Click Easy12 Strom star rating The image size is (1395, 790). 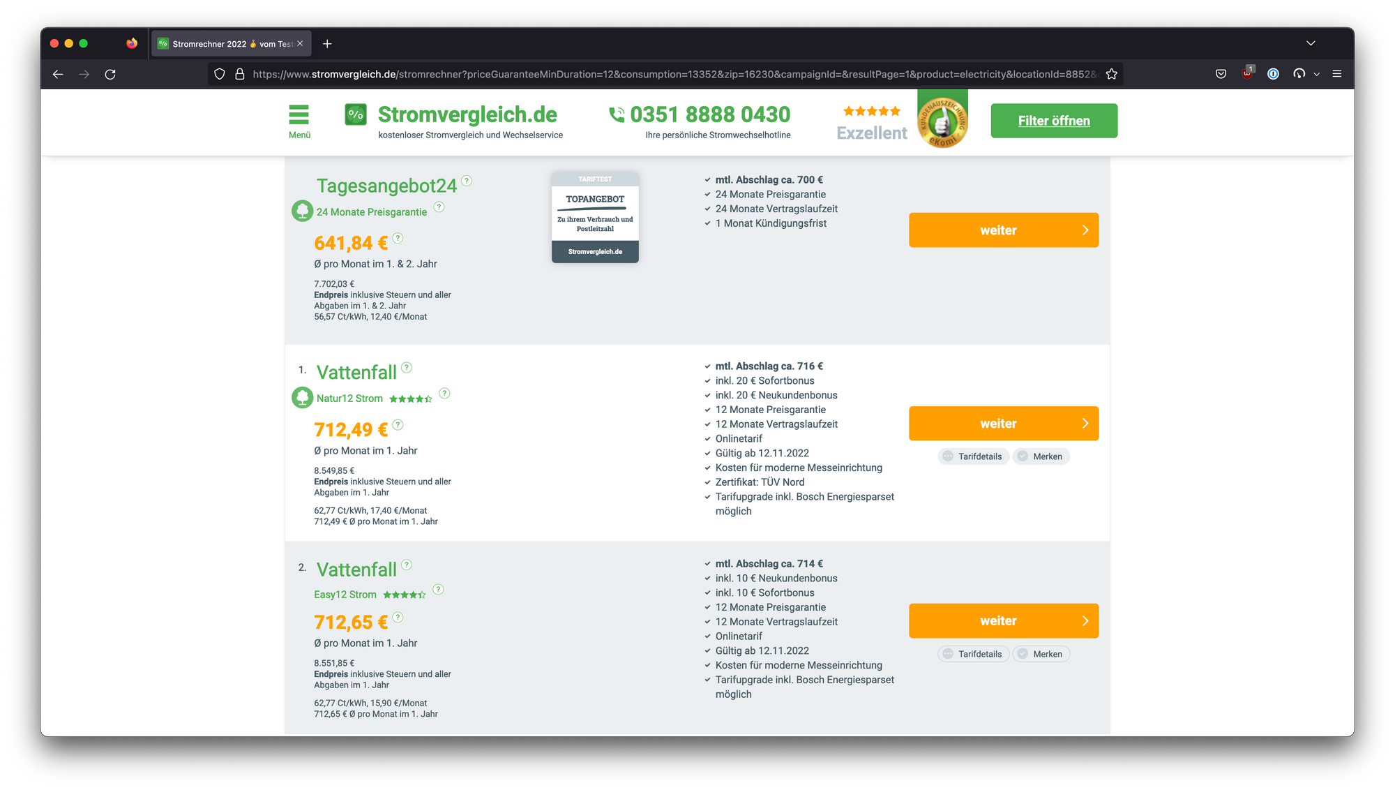(x=405, y=595)
